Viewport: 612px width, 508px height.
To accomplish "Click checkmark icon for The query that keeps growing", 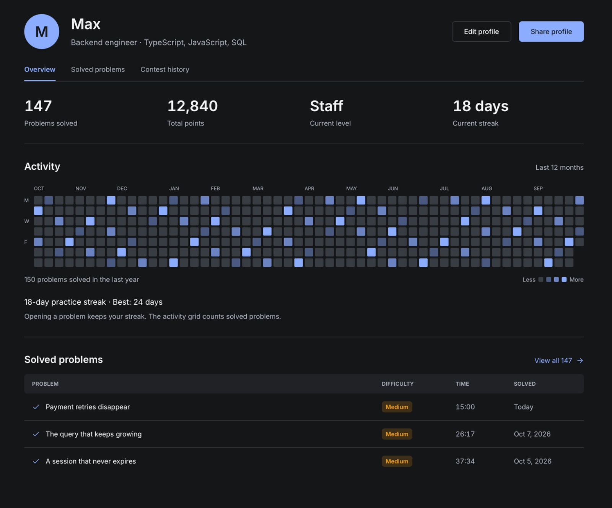I will pyautogui.click(x=36, y=434).
